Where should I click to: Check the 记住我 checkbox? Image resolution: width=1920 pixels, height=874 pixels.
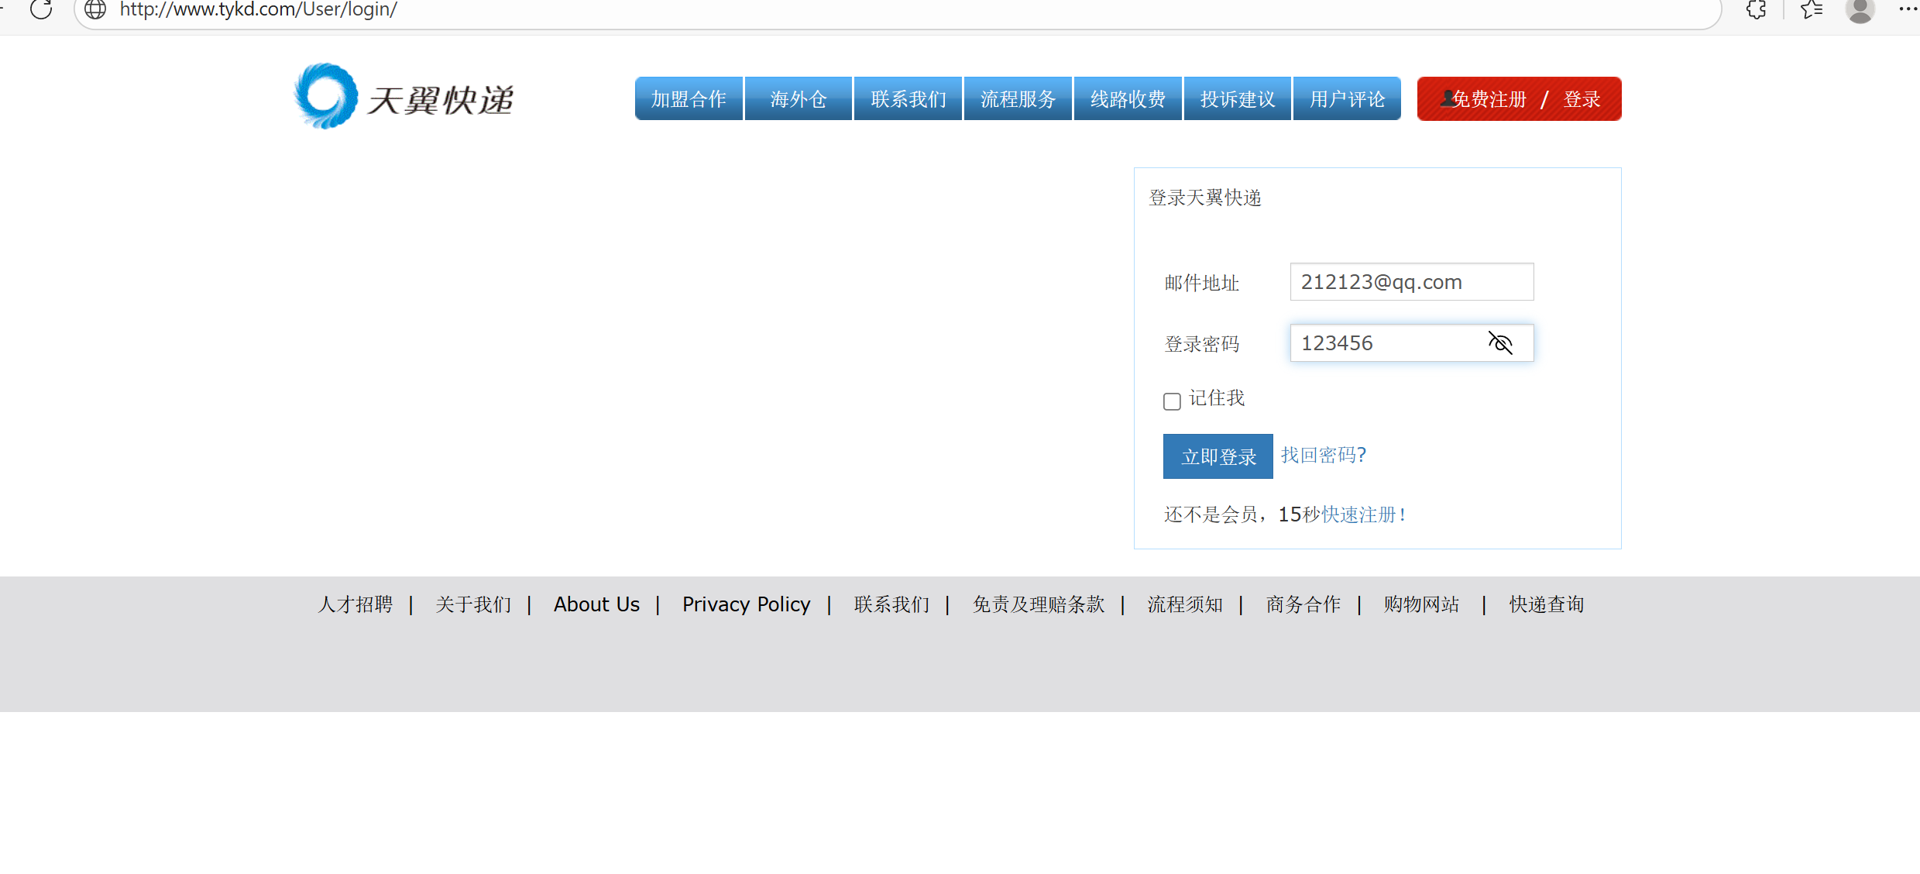tap(1172, 401)
